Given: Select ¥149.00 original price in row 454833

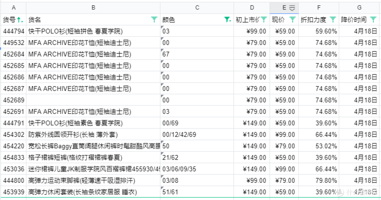Looking at the screenshot, I should (x=252, y=158).
